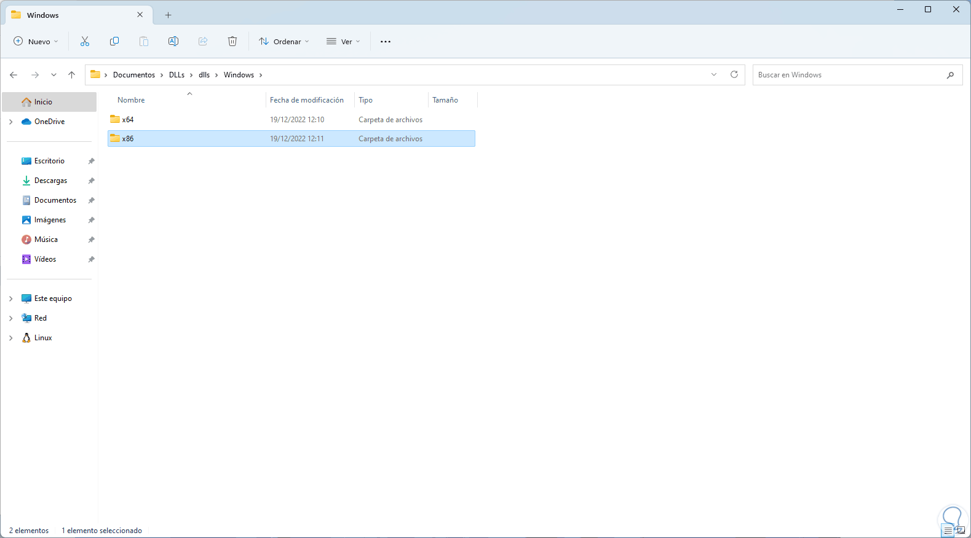Image resolution: width=971 pixels, height=538 pixels.
Task: Unpin Documentos using its pin icon
Action: 91,200
